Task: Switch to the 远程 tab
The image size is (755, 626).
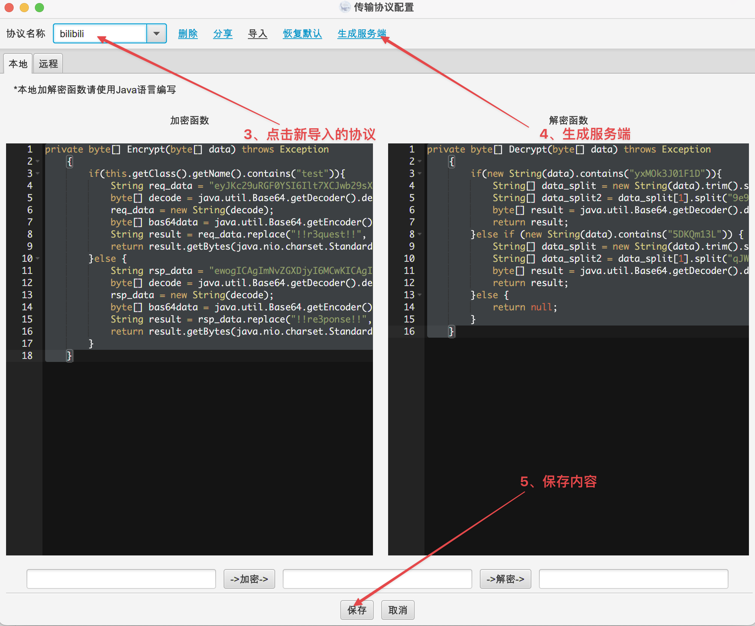Action: [x=48, y=64]
